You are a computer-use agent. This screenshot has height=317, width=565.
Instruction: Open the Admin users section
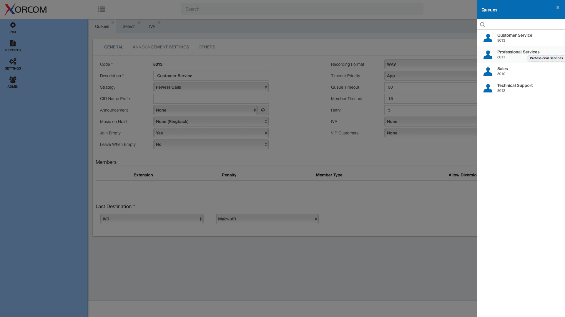tap(13, 82)
